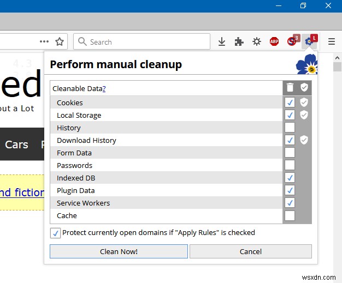The height and width of the screenshot is (283, 342).
Task: Uncheck the Plugin Data checkbox
Action: (290, 190)
